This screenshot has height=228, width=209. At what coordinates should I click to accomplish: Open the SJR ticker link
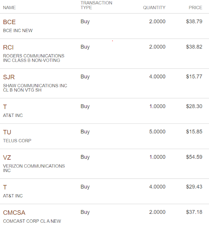pyautogui.click(x=9, y=77)
